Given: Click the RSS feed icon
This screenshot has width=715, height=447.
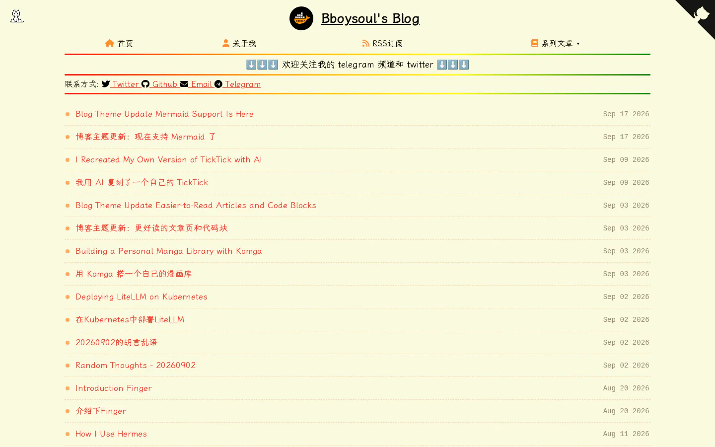Looking at the screenshot, I should pos(366,43).
